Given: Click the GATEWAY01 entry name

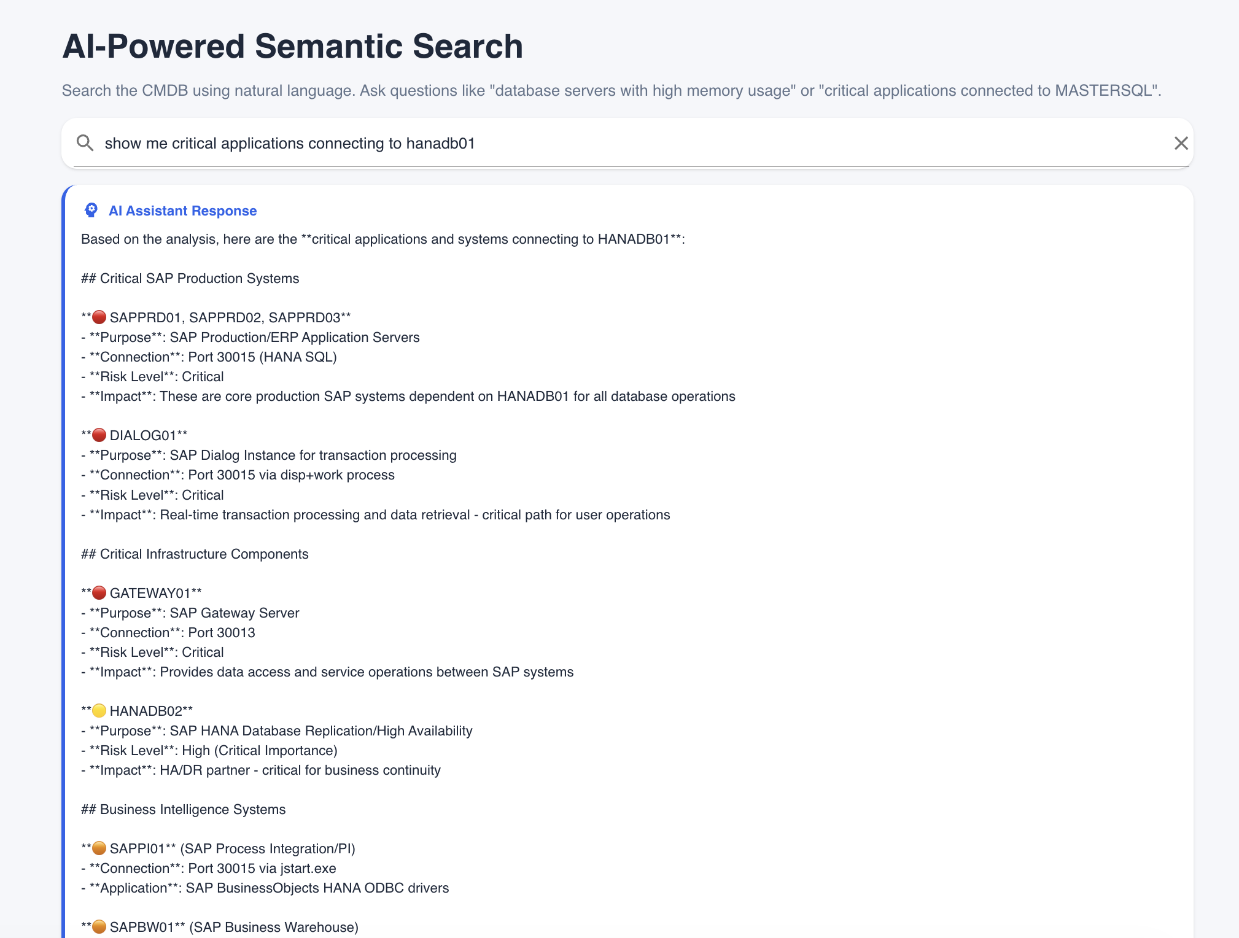Looking at the screenshot, I should 150,593.
